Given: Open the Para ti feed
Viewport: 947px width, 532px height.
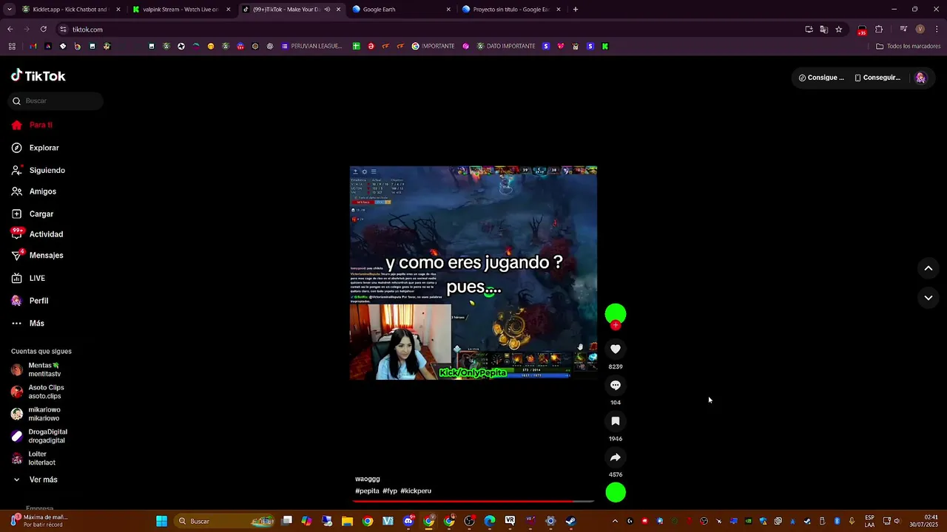Looking at the screenshot, I should point(33,125).
